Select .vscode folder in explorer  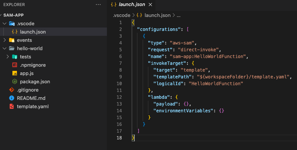pyautogui.click(x=26, y=23)
